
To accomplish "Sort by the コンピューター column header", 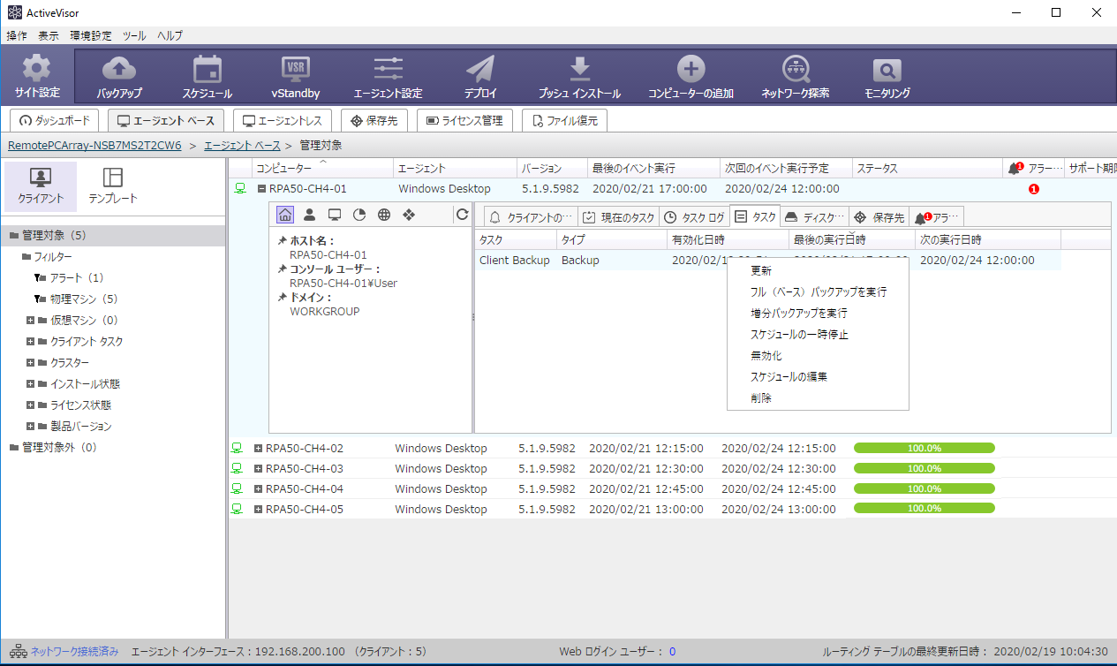I will coord(284,168).
